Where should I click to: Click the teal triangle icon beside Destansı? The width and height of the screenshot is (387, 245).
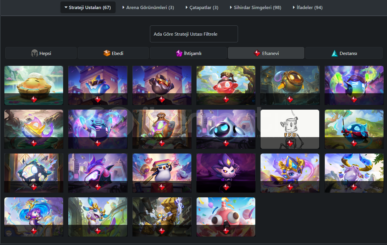coord(334,53)
